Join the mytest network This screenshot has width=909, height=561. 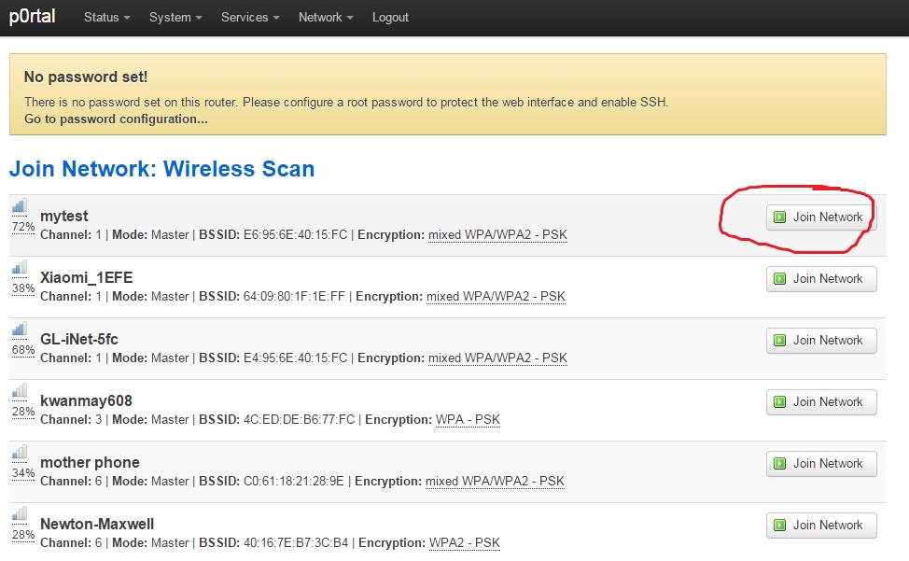pyautogui.click(x=821, y=217)
